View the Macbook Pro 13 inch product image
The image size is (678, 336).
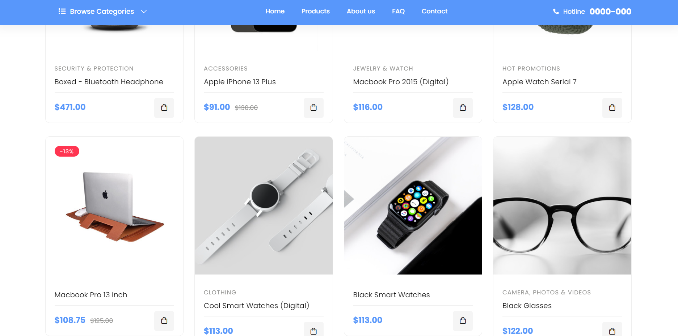click(x=114, y=205)
